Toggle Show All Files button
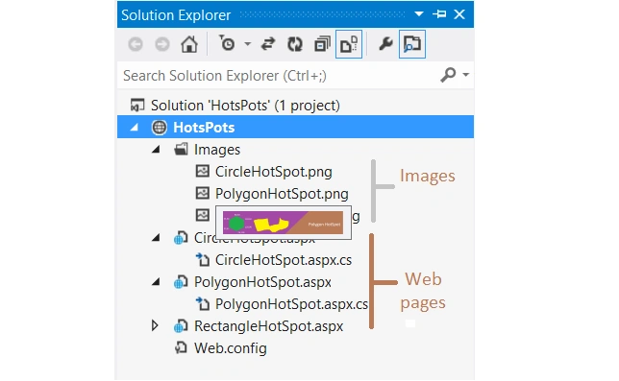The width and height of the screenshot is (619, 381). 349,44
